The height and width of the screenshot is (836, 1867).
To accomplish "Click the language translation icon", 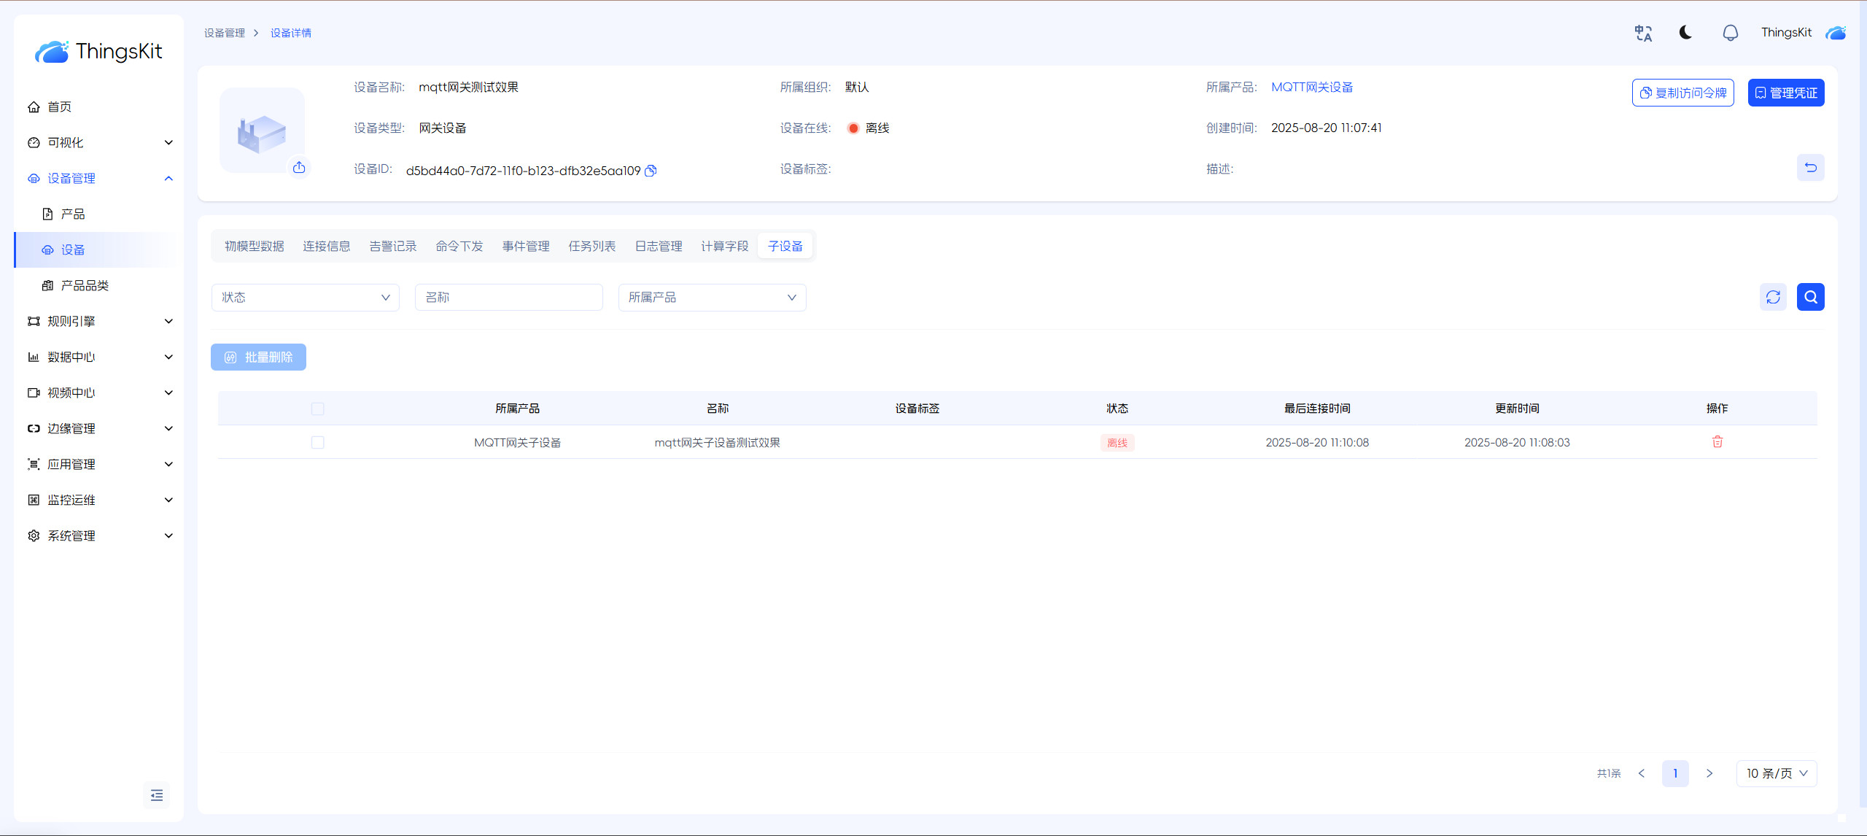I will (1643, 33).
